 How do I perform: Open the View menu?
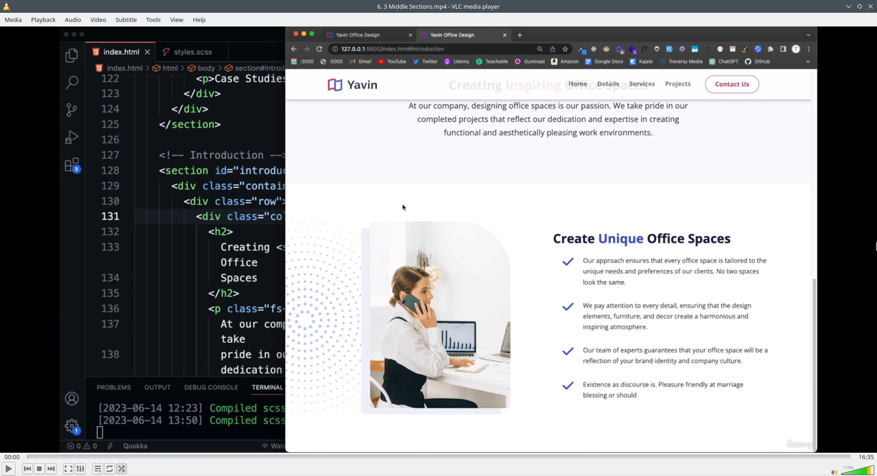coord(177,20)
